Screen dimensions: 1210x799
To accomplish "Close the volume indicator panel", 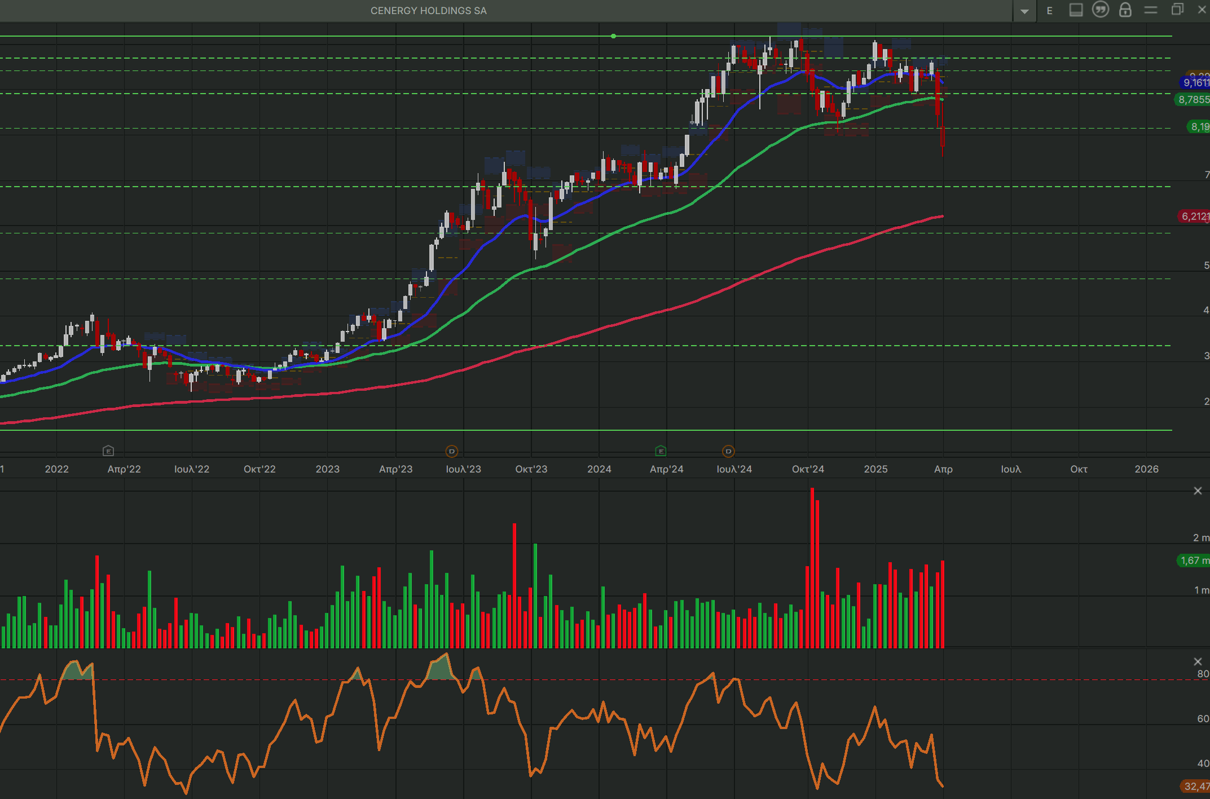I will (x=1198, y=491).
